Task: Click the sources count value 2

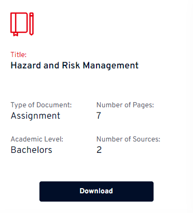Action: click(x=99, y=150)
